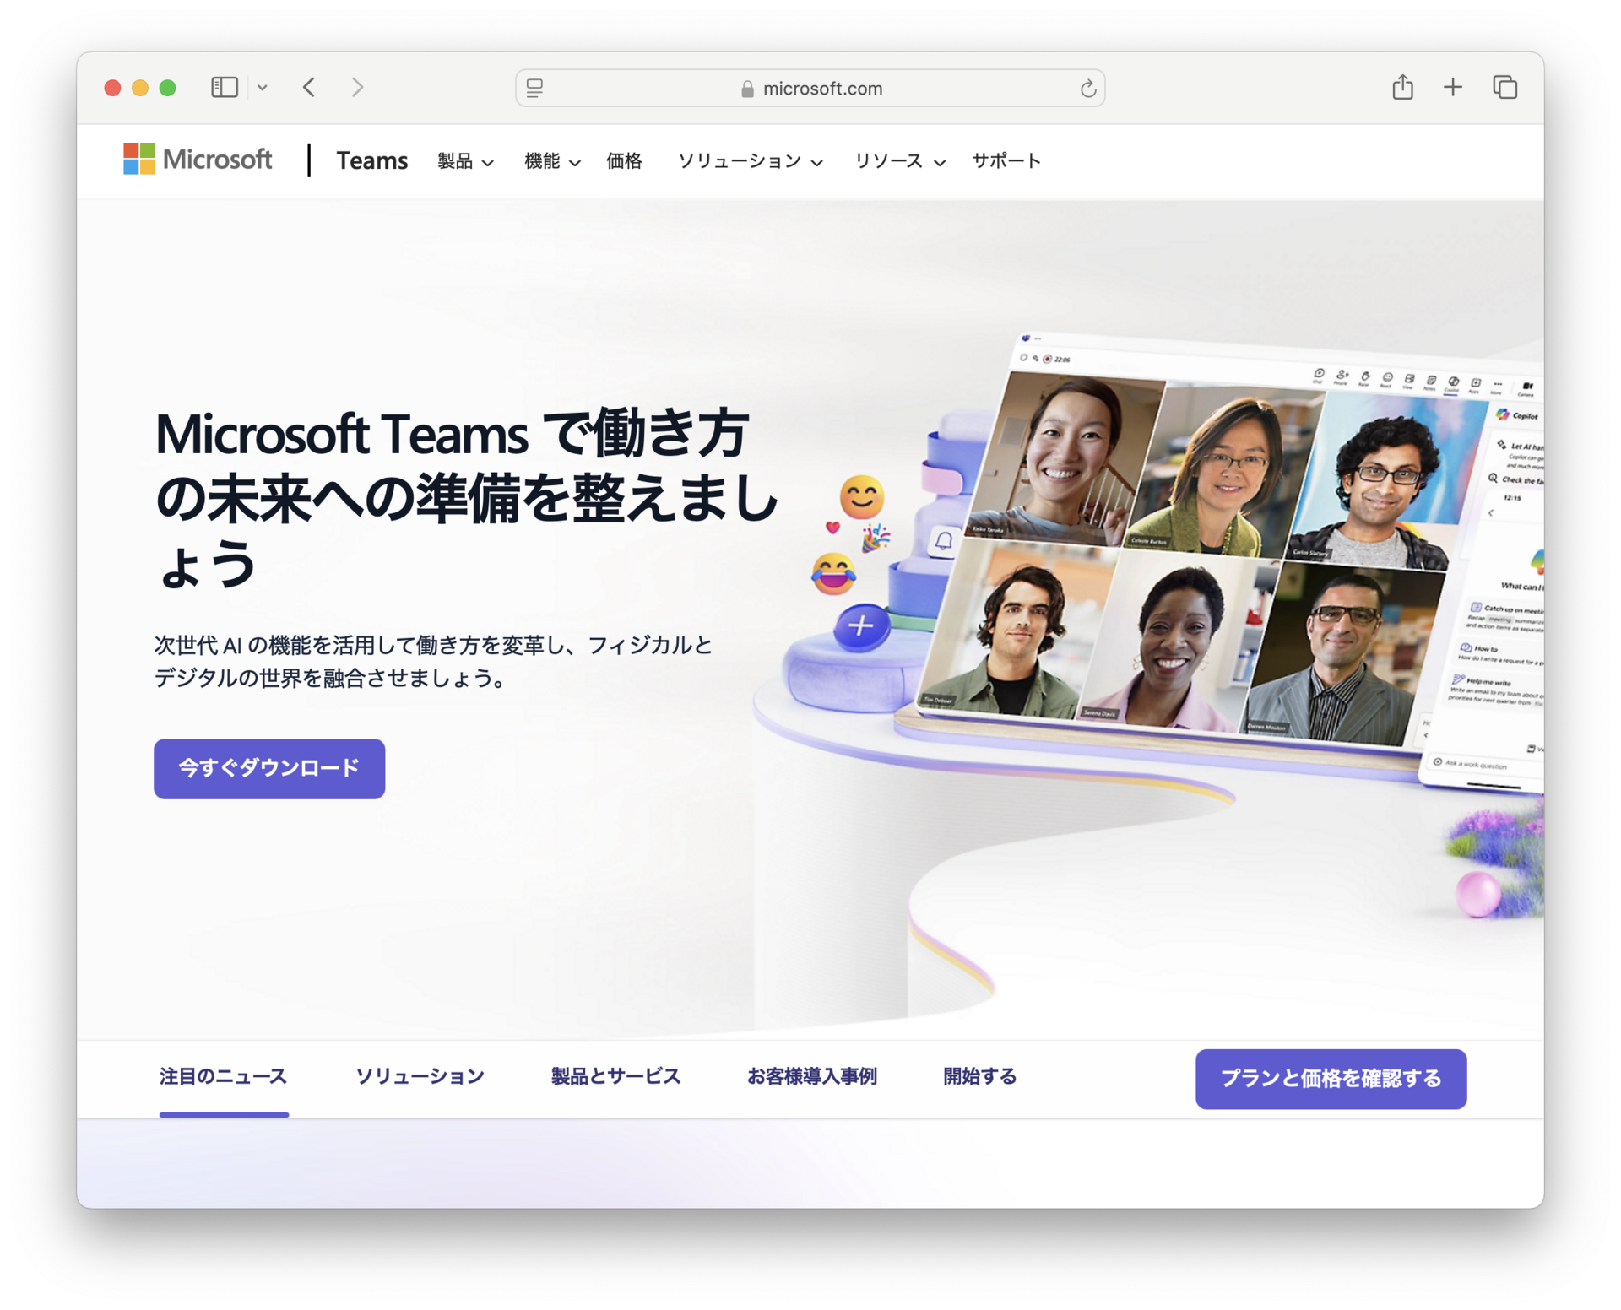Go back to previous page
Image resolution: width=1621 pixels, height=1310 pixels.
click(309, 87)
